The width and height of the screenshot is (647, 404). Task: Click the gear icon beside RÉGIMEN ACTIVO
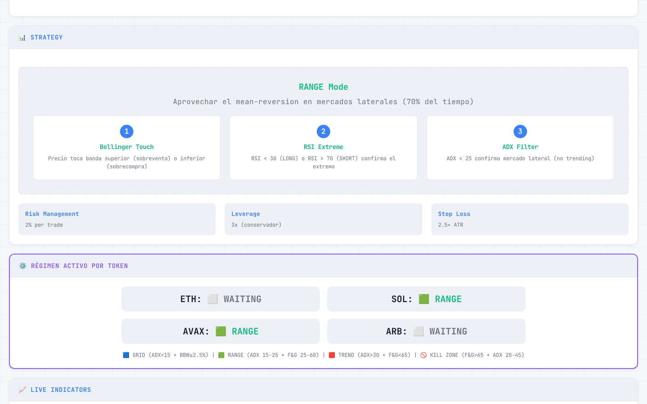click(x=22, y=266)
